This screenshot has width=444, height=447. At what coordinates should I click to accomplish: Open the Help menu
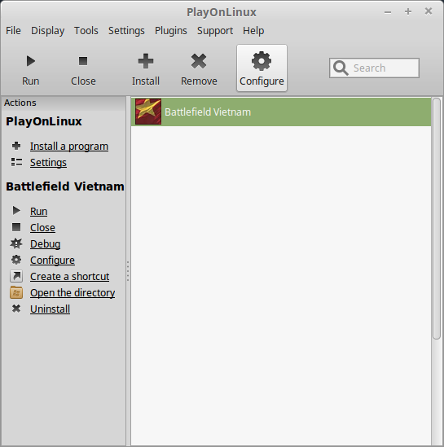253,30
